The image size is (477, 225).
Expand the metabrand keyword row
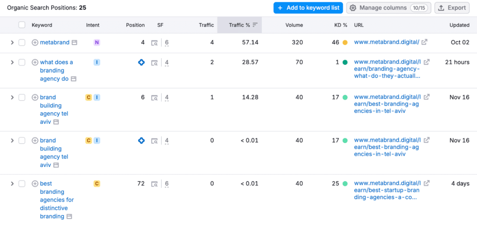pos(12,42)
